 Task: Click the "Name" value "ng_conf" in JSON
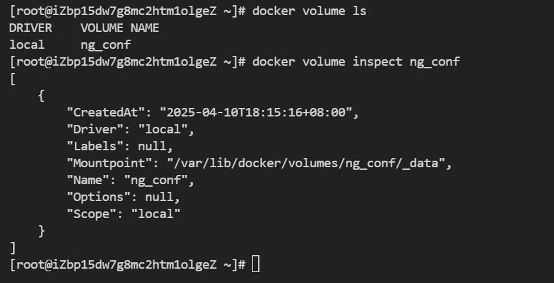pyautogui.click(x=156, y=181)
